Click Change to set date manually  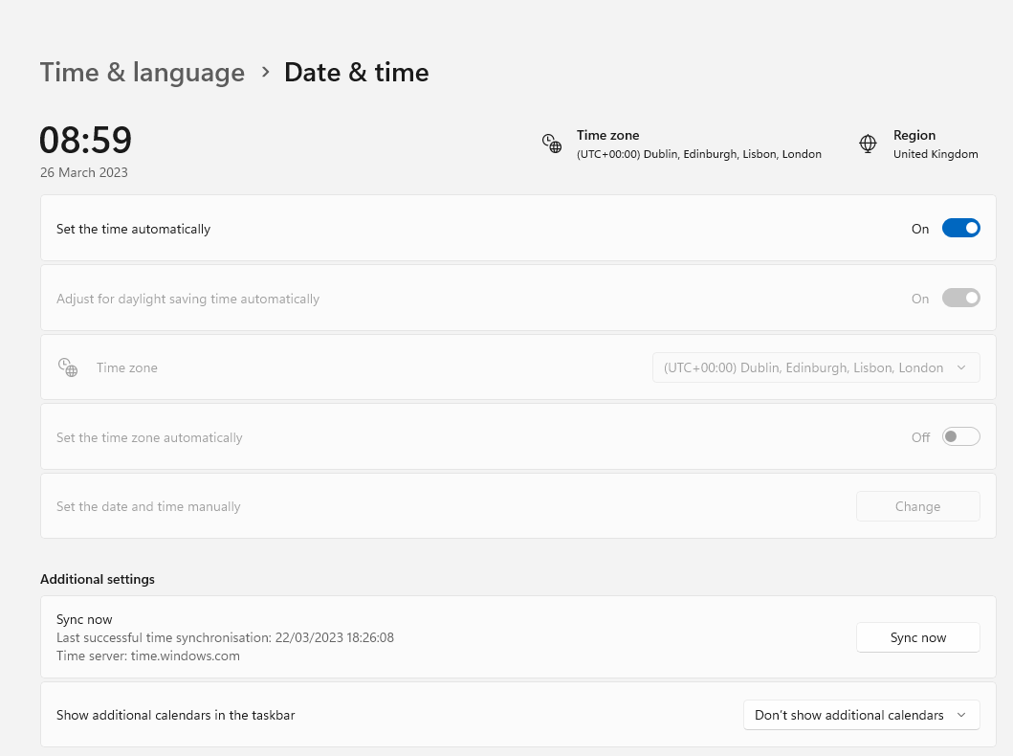pyautogui.click(x=917, y=506)
